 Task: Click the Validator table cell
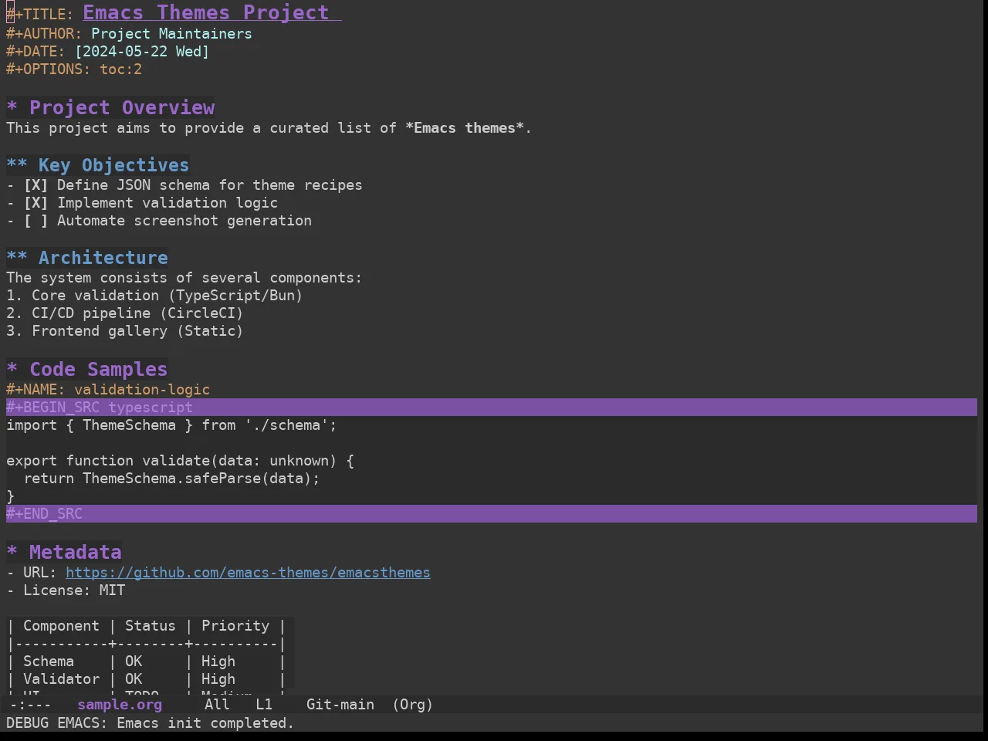61,679
